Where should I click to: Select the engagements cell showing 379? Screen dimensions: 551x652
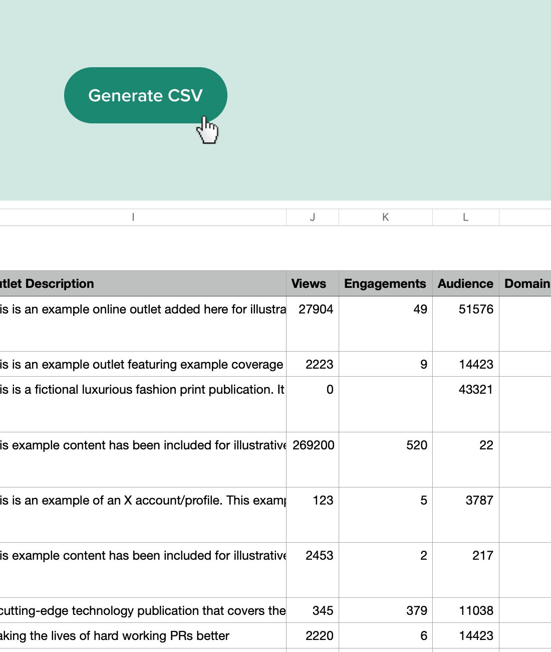(386, 610)
